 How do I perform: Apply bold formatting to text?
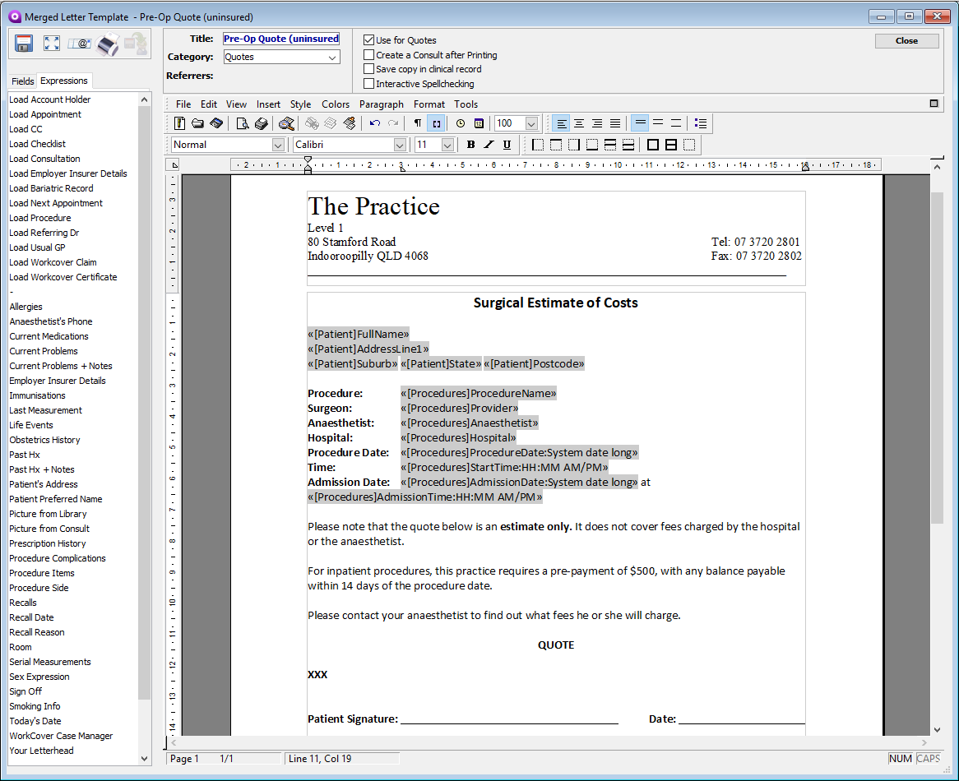click(x=470, y=144)
